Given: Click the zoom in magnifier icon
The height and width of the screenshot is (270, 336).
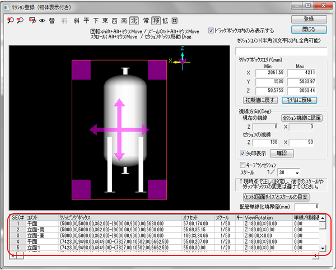Looking at the screenshot, I should 12,20.
